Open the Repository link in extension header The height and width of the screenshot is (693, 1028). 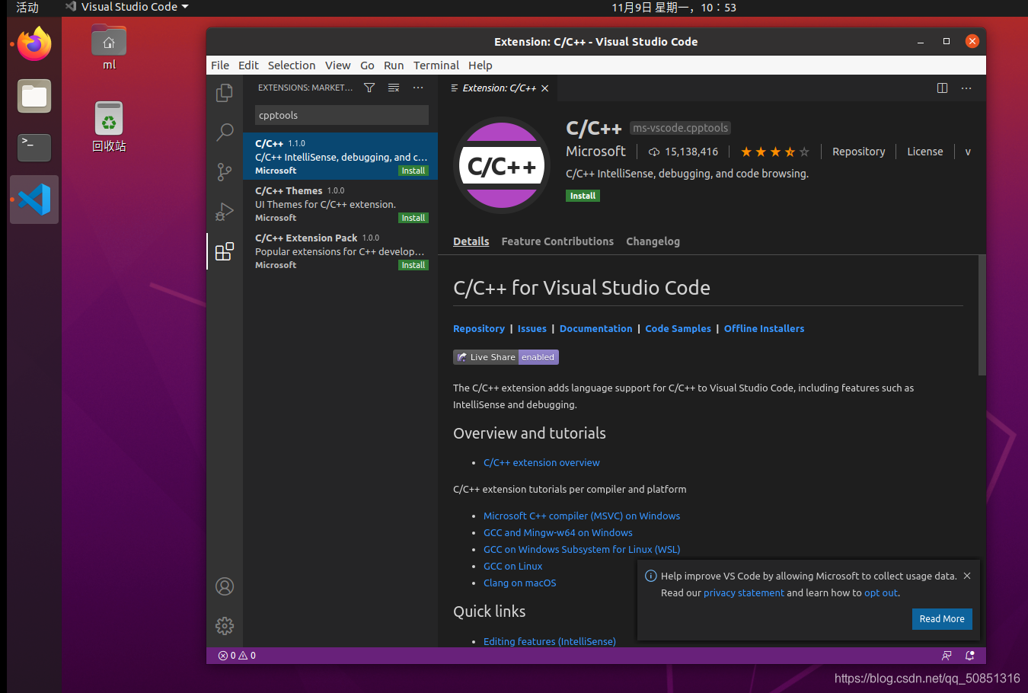pyautogui.click(x=859, y=152)
